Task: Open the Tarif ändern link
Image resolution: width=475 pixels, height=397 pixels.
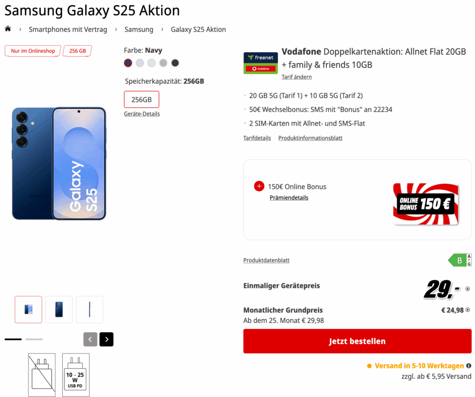Action: 296,77
